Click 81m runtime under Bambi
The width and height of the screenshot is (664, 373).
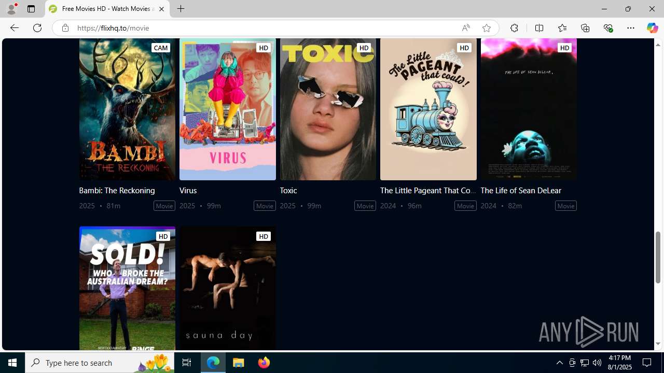coord(113,206)
